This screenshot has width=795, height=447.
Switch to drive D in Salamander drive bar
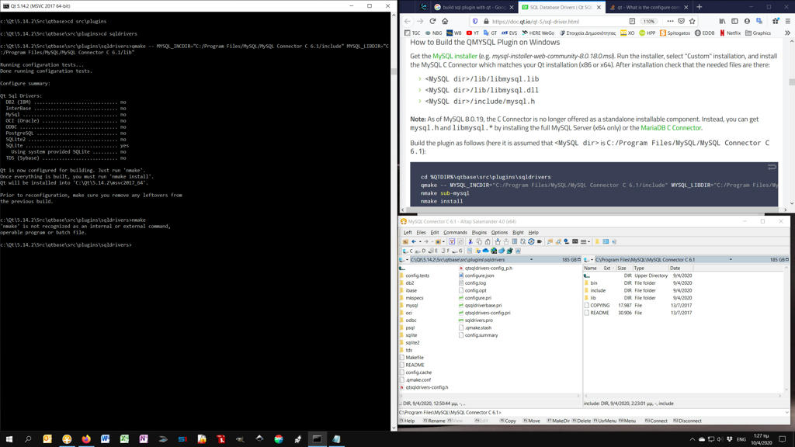[x=421, y=251]
